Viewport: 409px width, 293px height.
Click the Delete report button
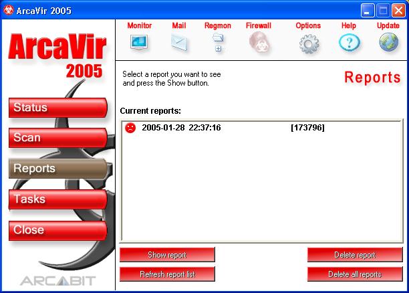point(355,255)
